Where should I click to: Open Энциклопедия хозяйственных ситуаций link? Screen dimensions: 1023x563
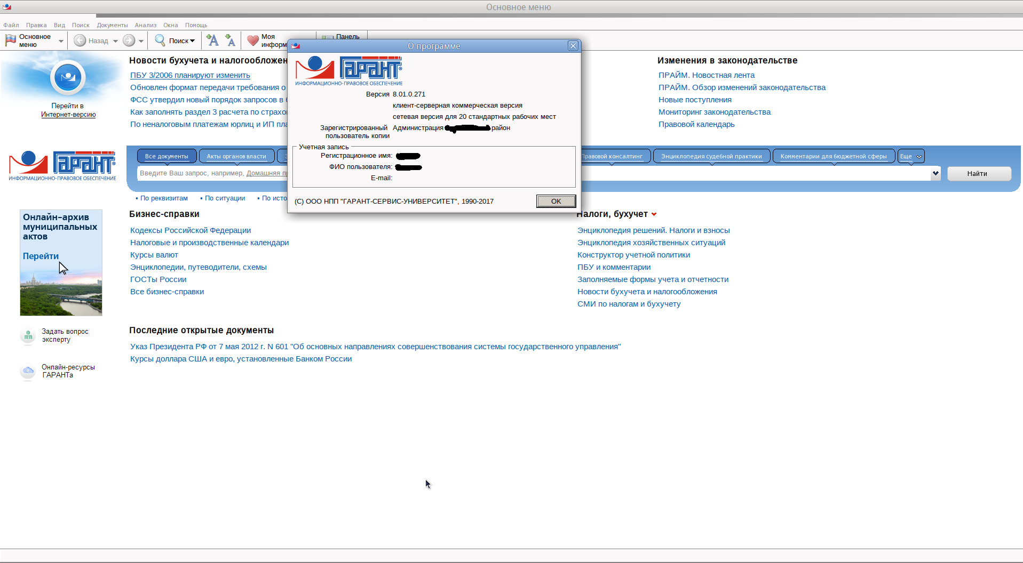coord(652,243)
